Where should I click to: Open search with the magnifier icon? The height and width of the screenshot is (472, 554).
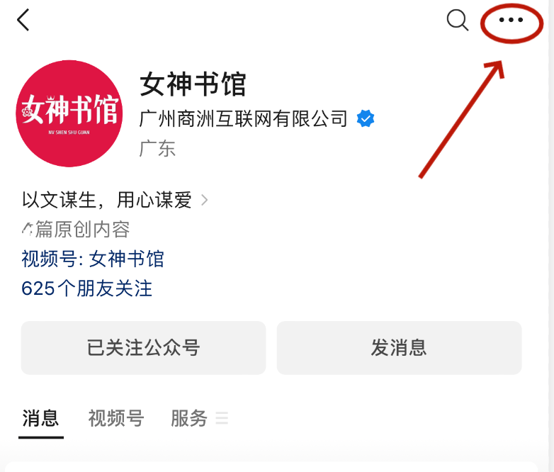point(458,20)
